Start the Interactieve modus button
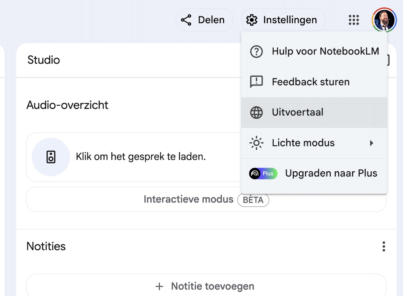Screen dimensions: 403x296 (188, 199)
